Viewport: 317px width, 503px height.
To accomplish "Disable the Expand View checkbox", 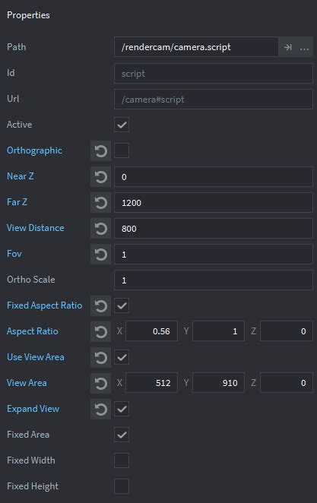I will point(122,409).
